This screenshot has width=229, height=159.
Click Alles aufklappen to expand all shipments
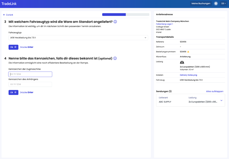coord(215,91)
